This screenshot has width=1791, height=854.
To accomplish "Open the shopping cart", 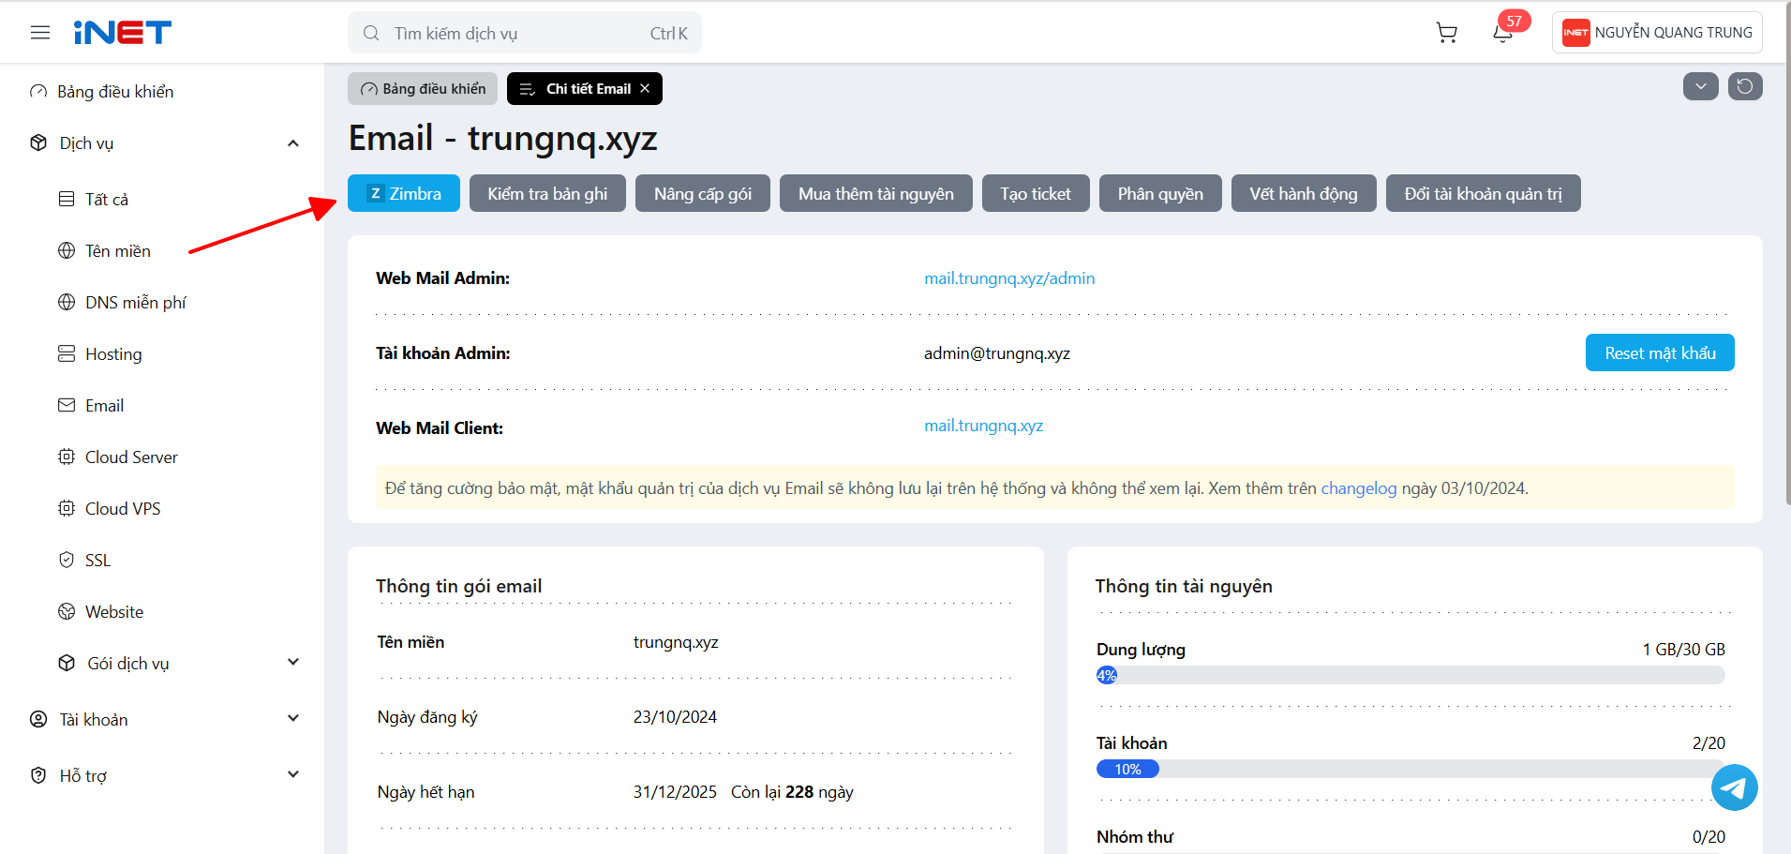I will pyautogui.click(x=1447, y=33).
